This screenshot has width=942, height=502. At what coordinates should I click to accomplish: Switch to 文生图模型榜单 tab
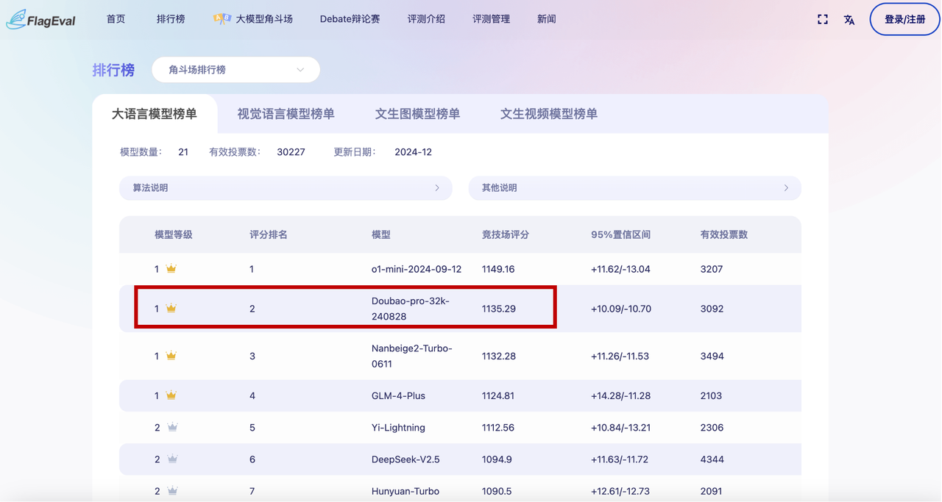[417, 114]
